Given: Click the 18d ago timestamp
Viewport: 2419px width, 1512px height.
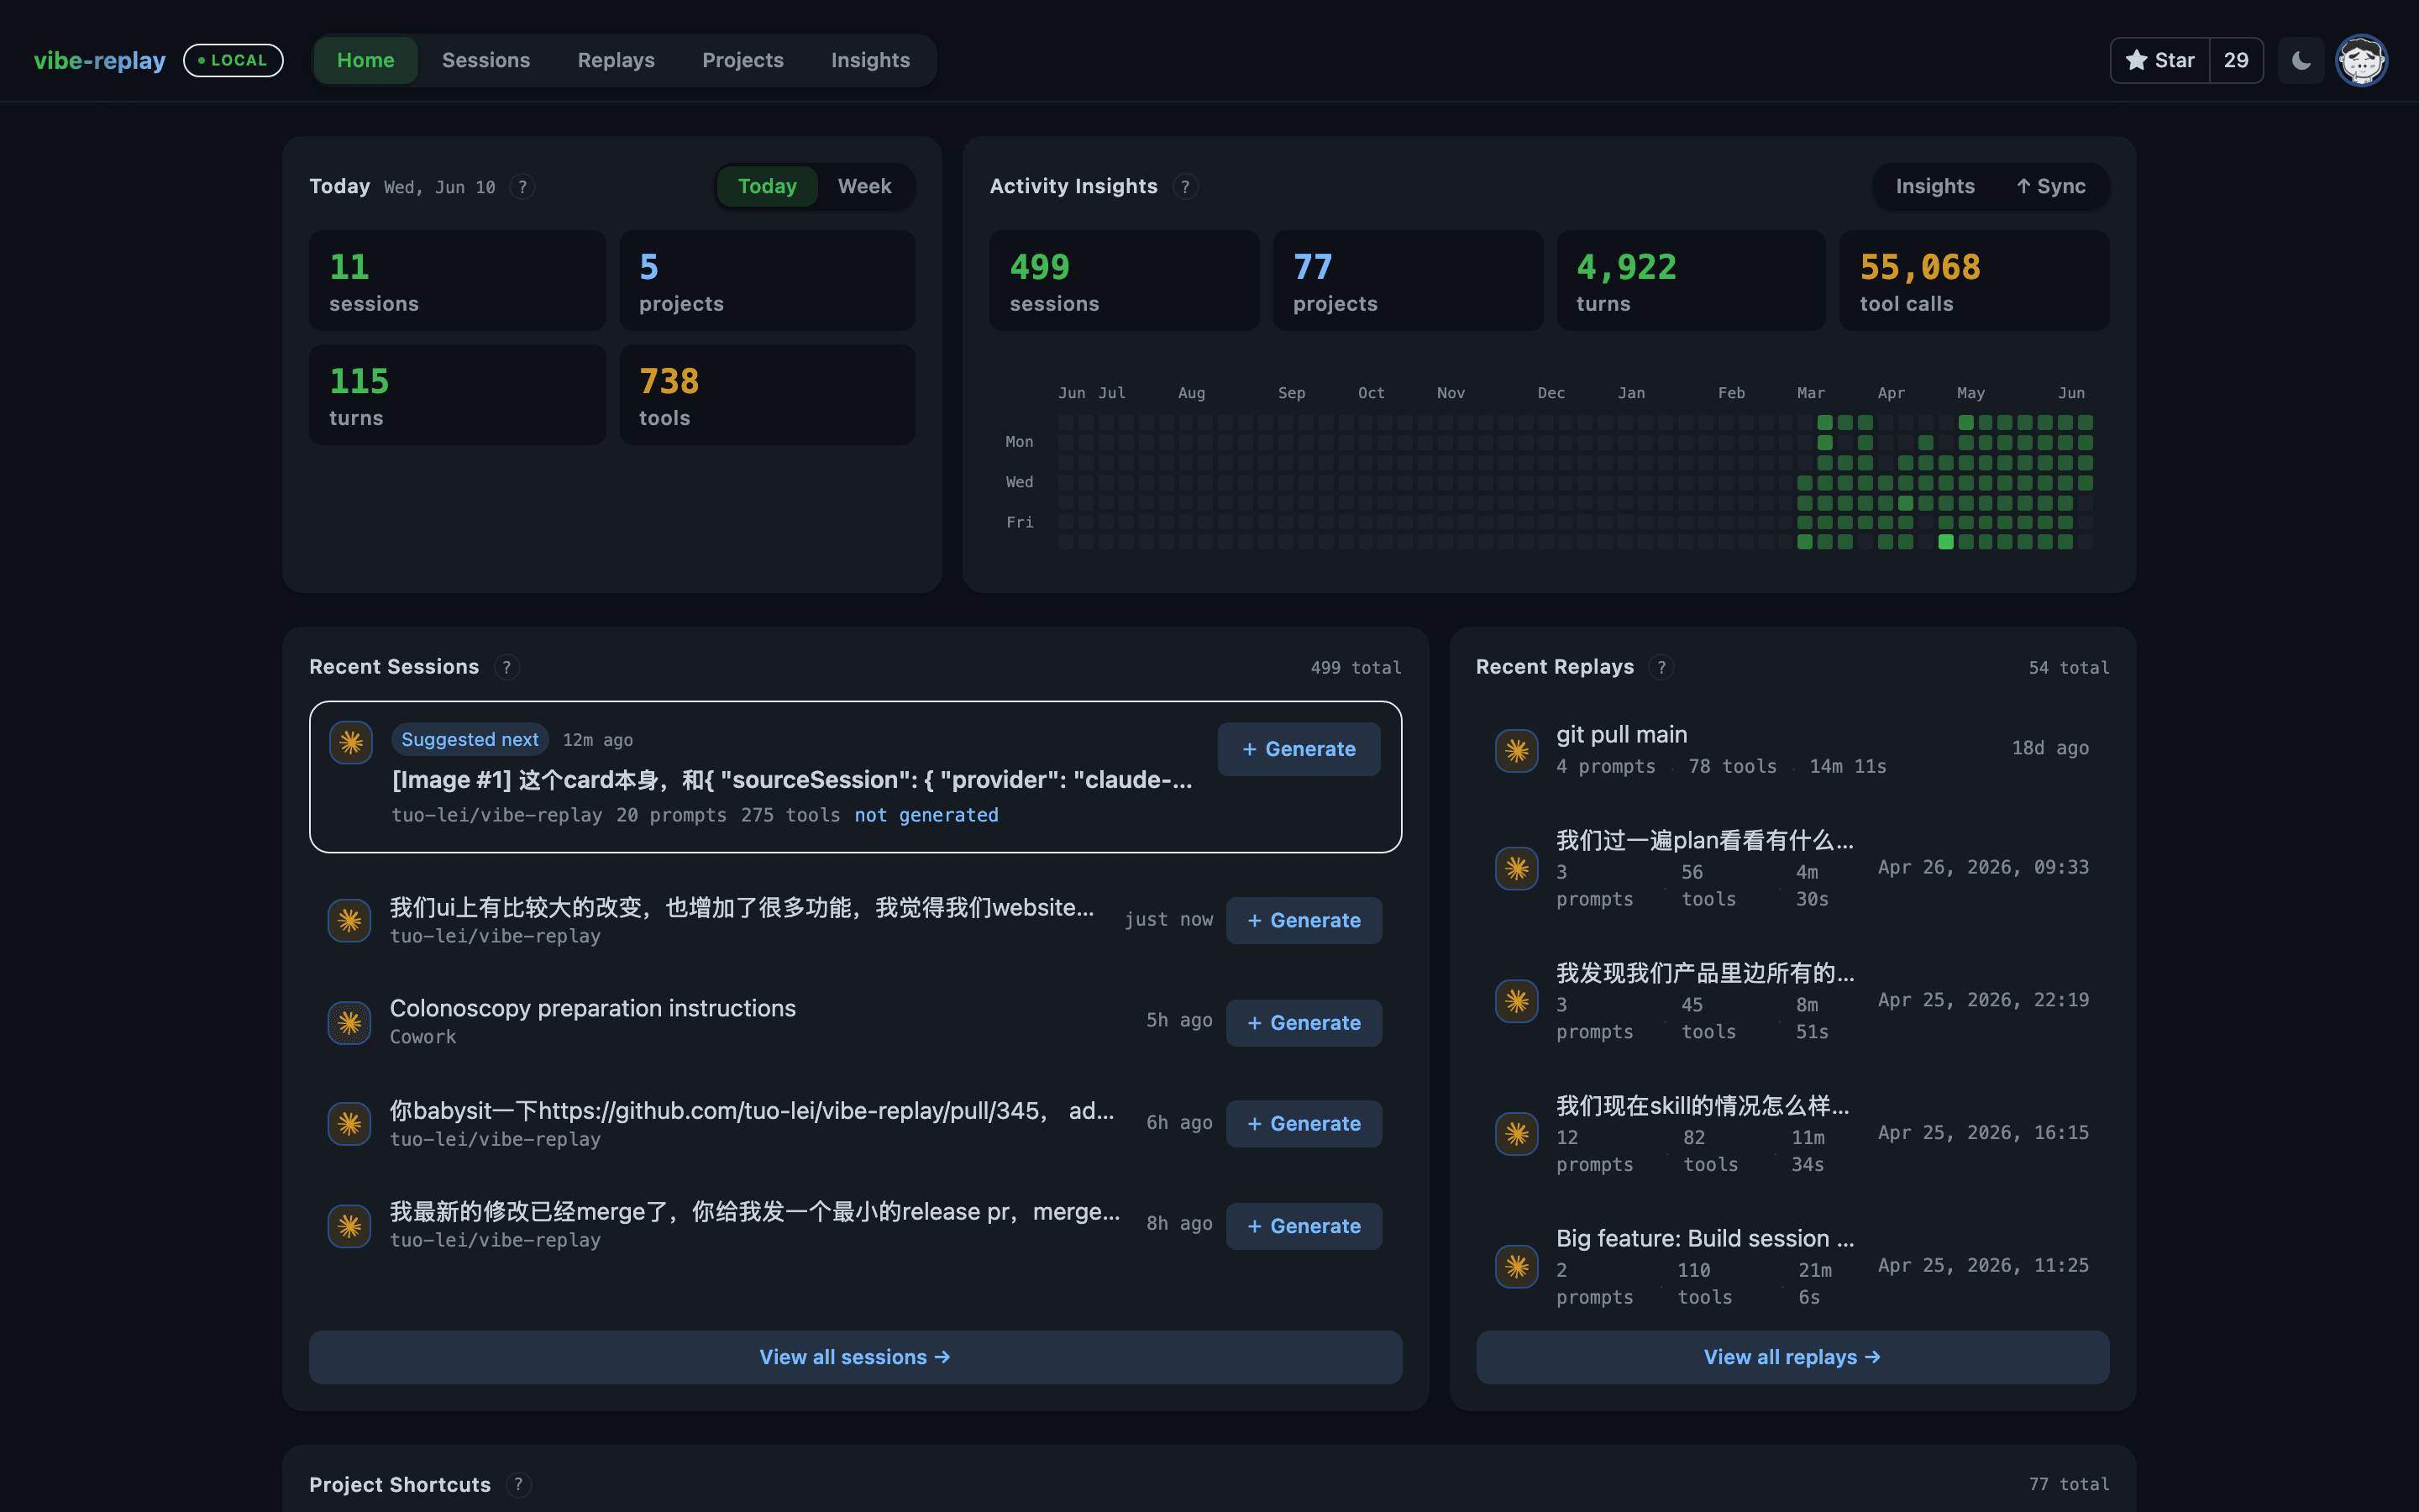Looking at the screenshot, I should (2050, 748).
